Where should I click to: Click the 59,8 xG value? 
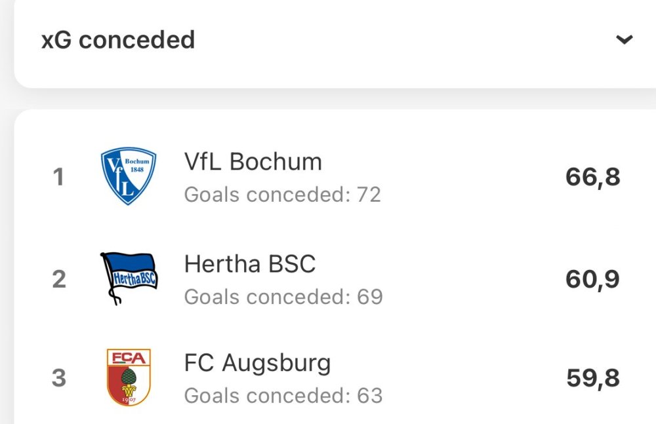click(592, 378)
